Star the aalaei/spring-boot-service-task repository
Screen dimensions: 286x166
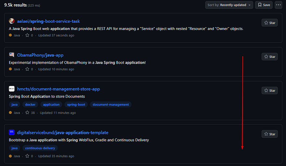269,23
